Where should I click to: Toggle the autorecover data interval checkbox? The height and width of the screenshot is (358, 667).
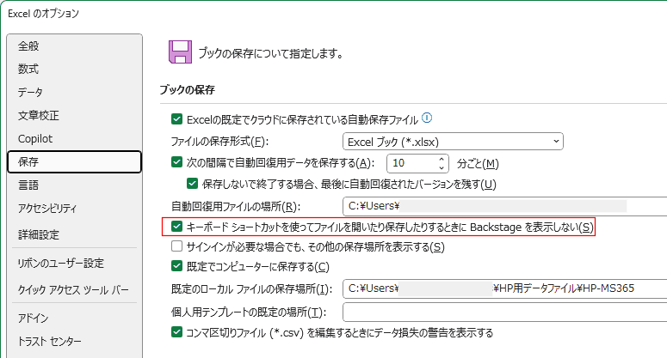tap(177, 163)
